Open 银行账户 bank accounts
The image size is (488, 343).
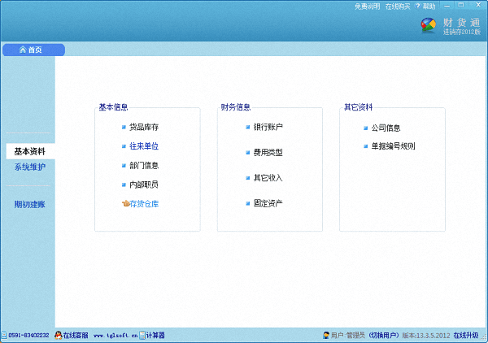point(268,127)
